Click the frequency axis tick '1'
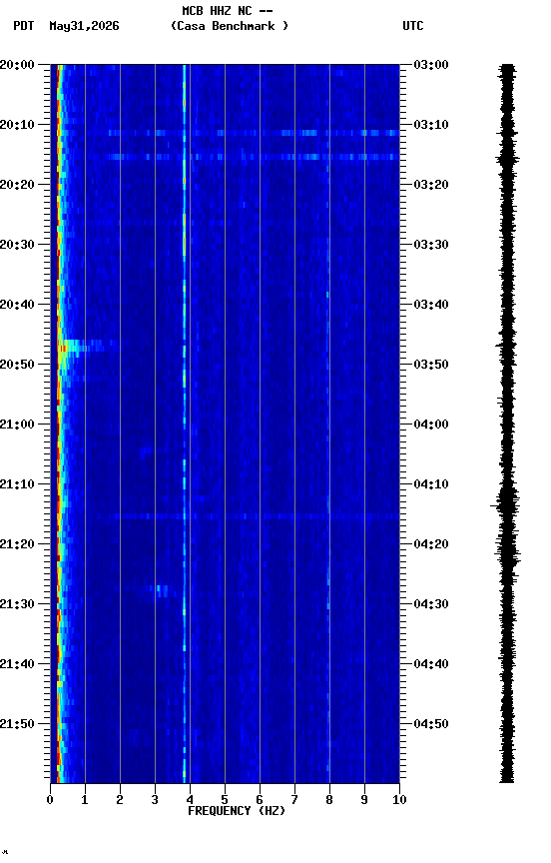 tap(85, 800)
